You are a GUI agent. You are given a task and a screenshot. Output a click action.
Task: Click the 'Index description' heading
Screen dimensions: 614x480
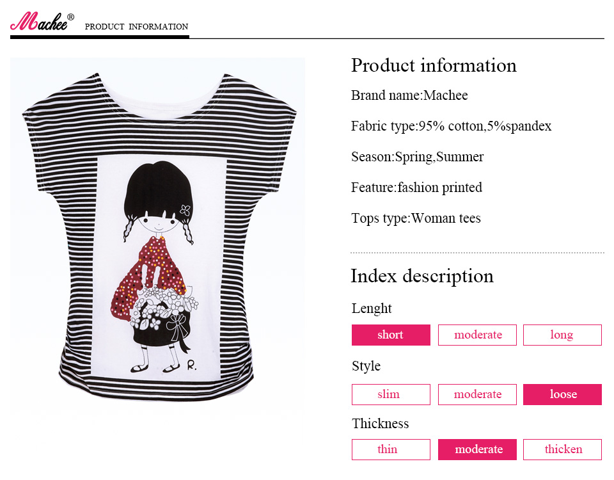pos(422,276)
